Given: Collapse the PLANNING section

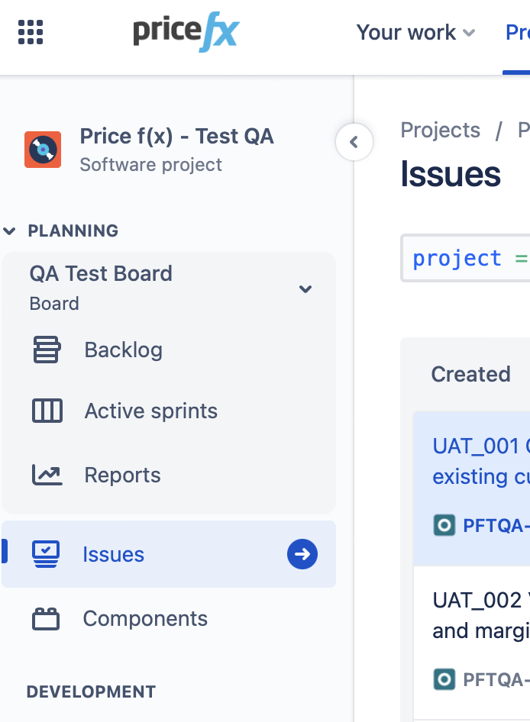Looking at the screenshot, I should click(x=10, y=230).
